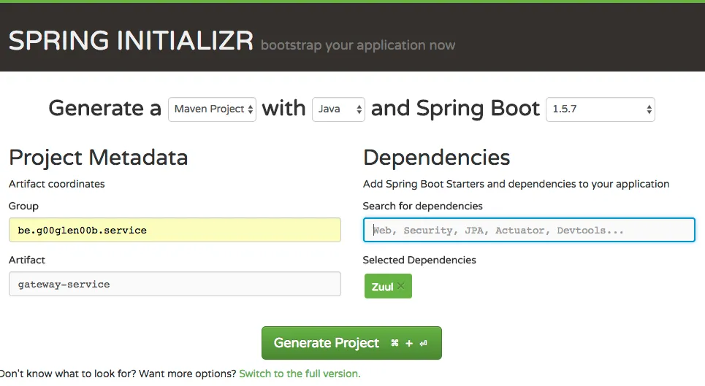The width and height of the screenshot is (705, 386).
Task: Click the Selected Dependencies label
Action: coord(419,260)
